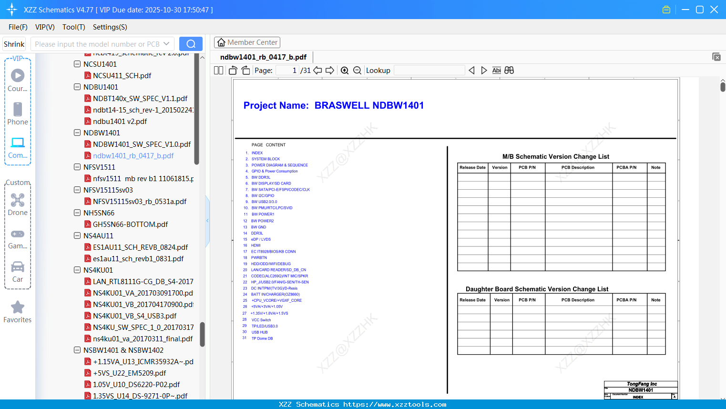Select the Computer category icon
Viewport: 726px width, 409px height.
pos(18,147)
